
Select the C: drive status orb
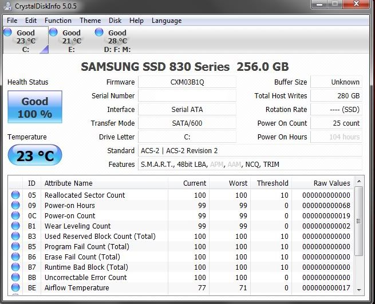click(x=9, y=33)
